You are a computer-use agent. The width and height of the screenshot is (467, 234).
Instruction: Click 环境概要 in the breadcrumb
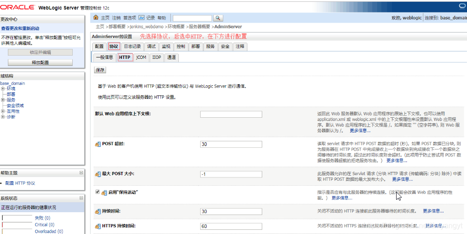coord(177,27)
